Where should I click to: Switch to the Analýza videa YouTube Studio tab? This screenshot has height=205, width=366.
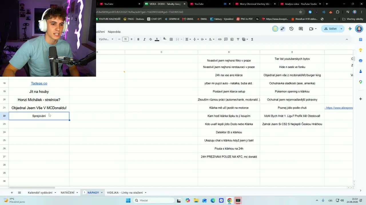pos(300,4)
